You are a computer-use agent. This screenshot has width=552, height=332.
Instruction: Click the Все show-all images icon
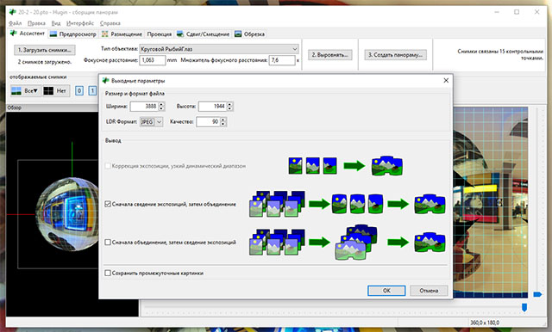[x=16, y=91]
